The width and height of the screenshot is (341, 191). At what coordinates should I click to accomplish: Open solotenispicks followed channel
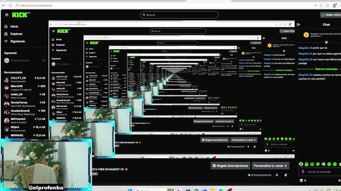pyautogui.click(x=25, y=60)
